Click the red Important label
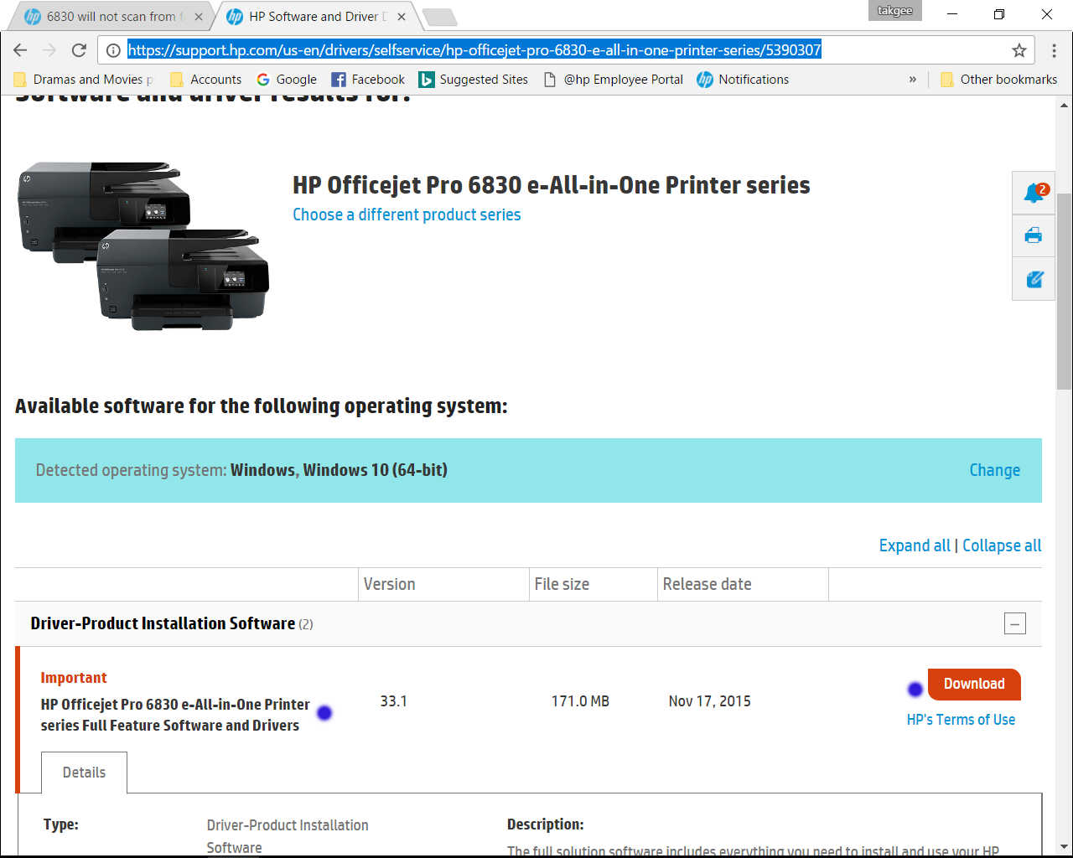The height and width of the screenshot is (858, 1073). 74,678
